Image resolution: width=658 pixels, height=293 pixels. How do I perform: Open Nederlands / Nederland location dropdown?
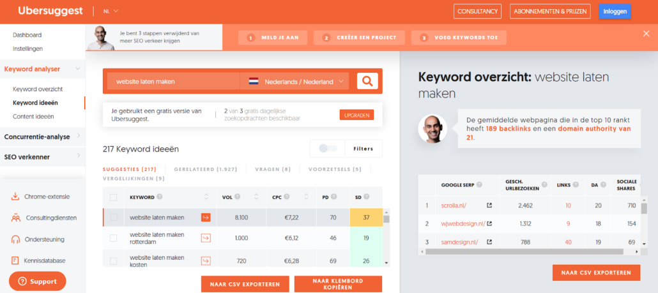click(295, 82)
